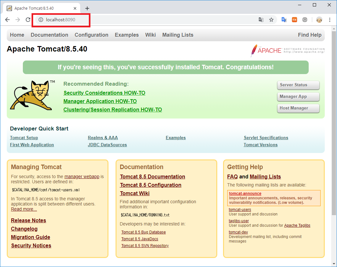Click the Server Status button
This screenshot has height=267, width=337.
click(298, 85)
